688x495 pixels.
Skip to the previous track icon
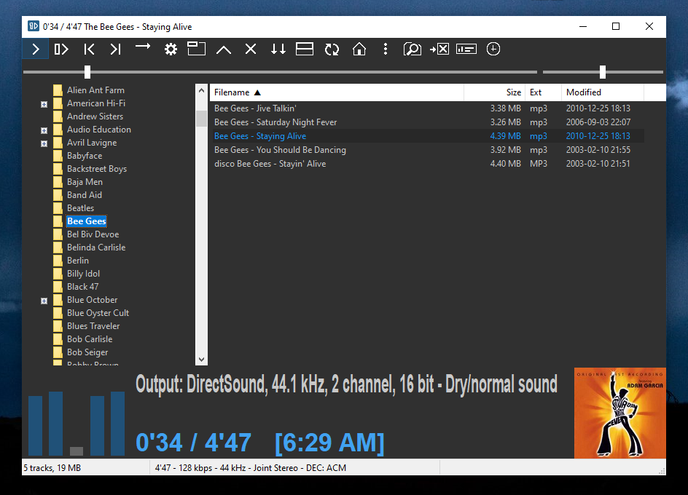pos(89,49)
